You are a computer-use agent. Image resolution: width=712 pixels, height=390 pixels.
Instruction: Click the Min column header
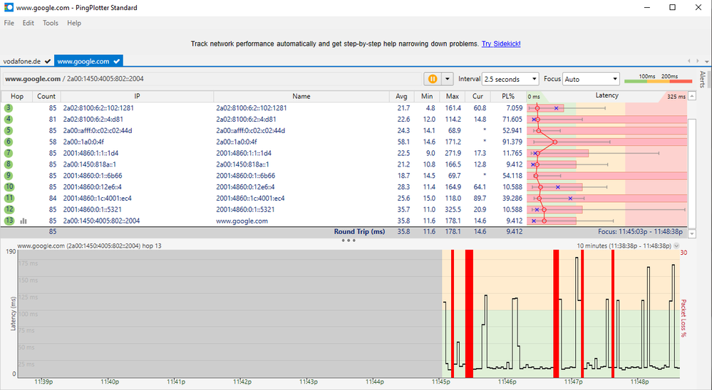coord(427,96)
